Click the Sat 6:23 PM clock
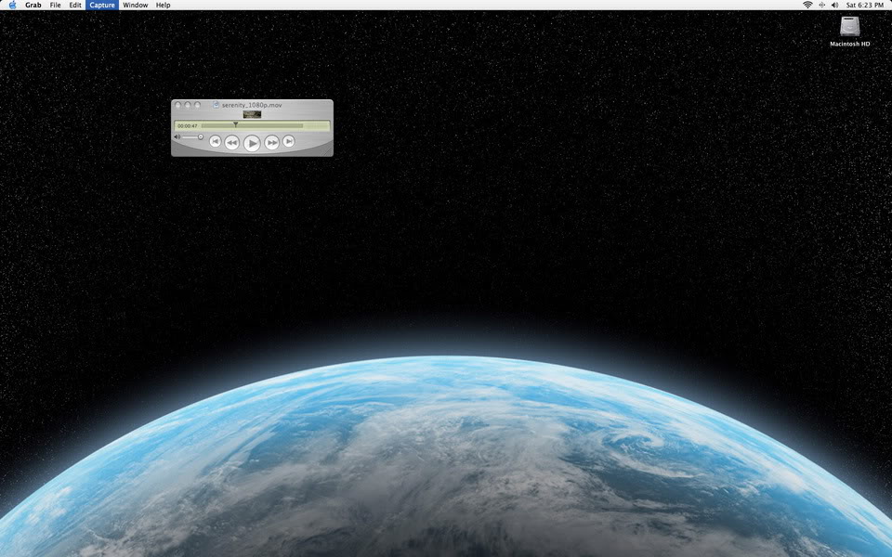 865,6
